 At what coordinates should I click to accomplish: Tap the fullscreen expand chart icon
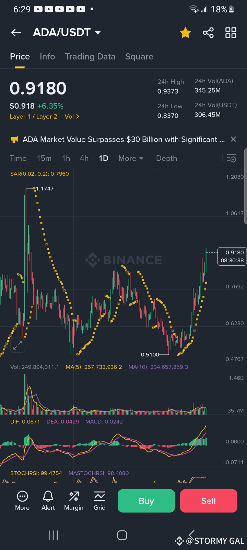click(x=18, y=345)
